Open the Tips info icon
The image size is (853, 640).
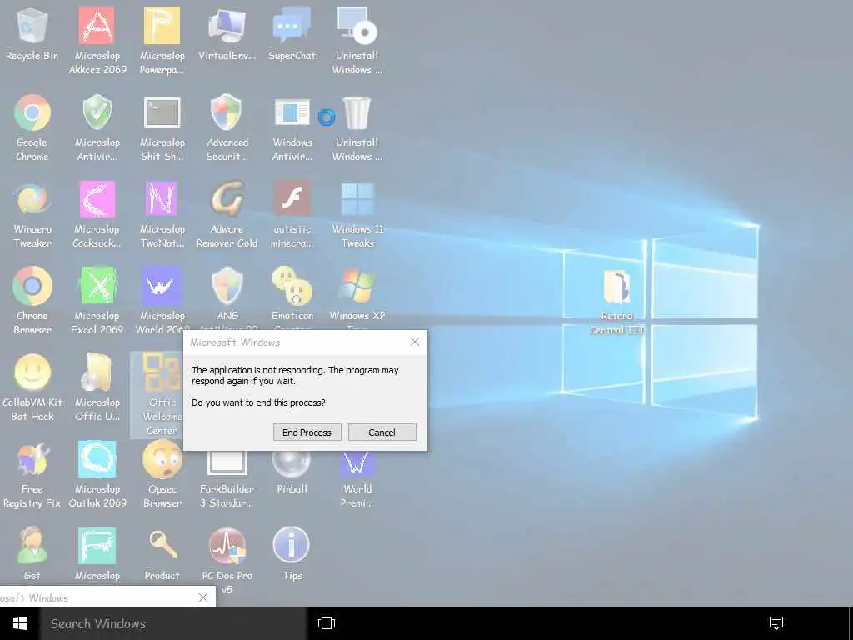[x=292, y=545]
